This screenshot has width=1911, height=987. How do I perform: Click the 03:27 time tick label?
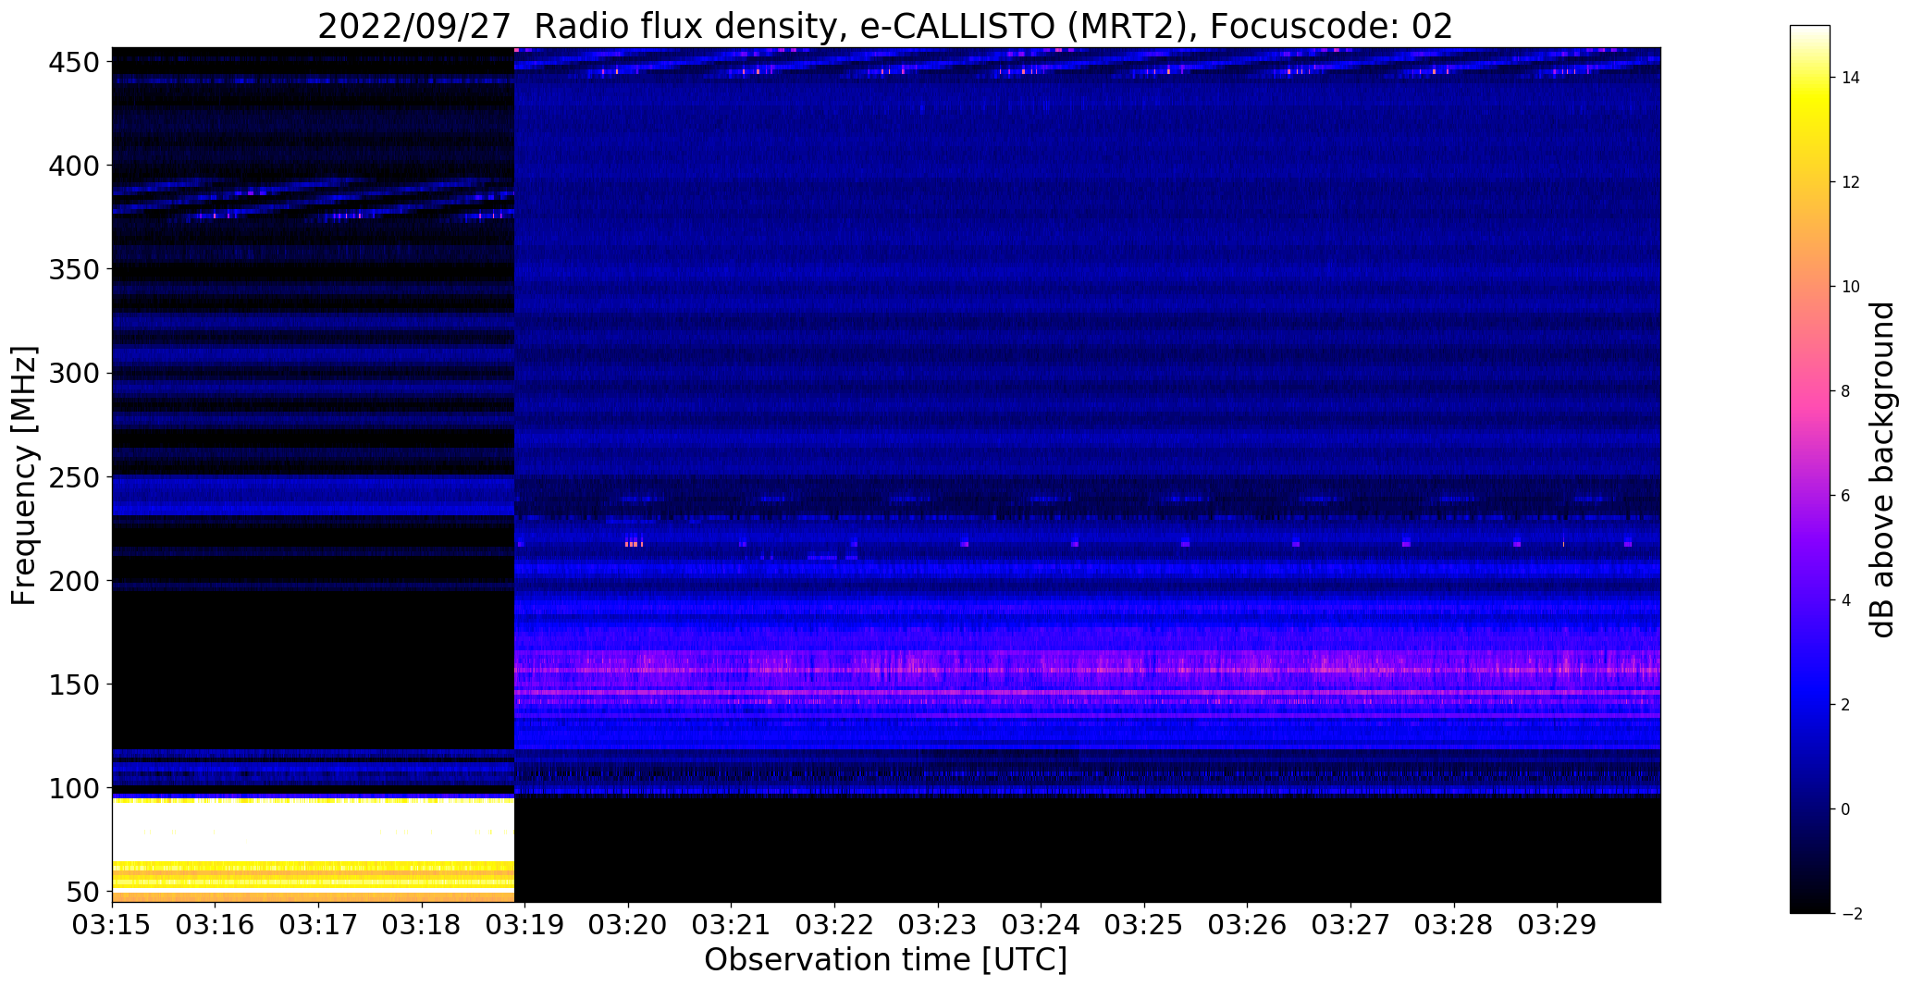click(1351, 925)
